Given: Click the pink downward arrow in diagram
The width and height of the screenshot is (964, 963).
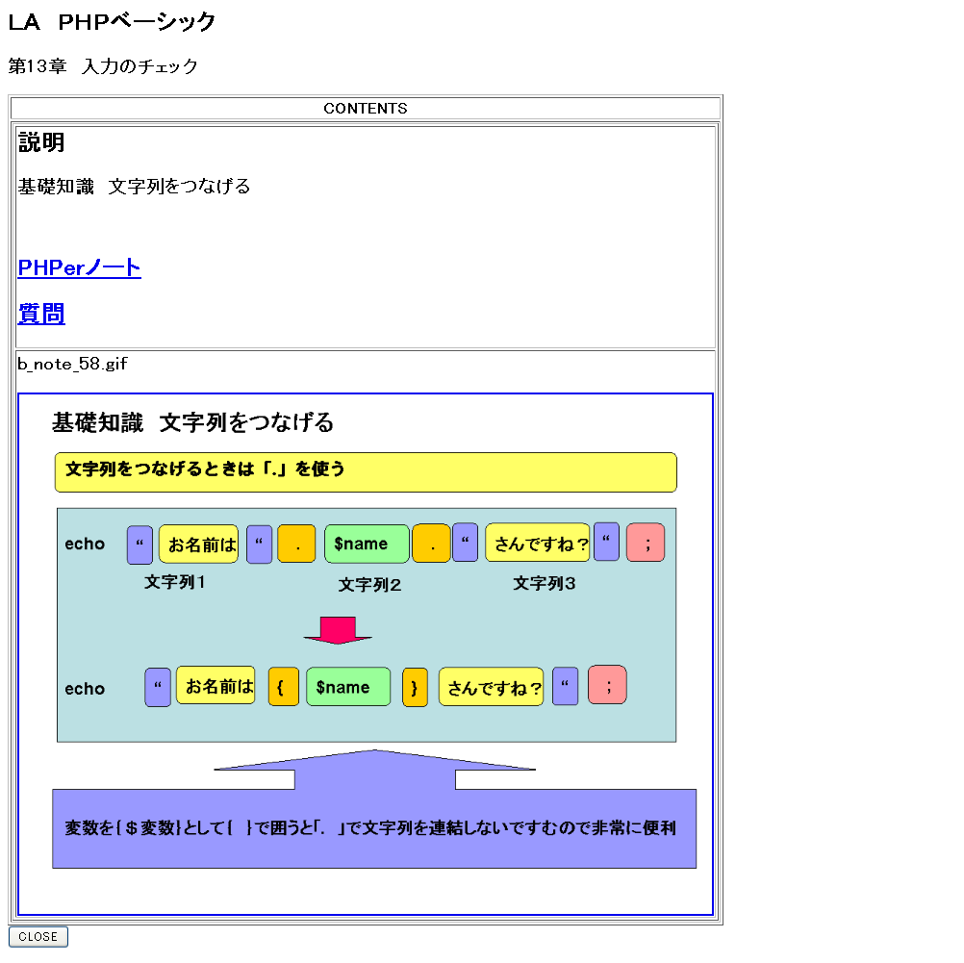Looking at the screenshot, I should [x=338, y=630].
